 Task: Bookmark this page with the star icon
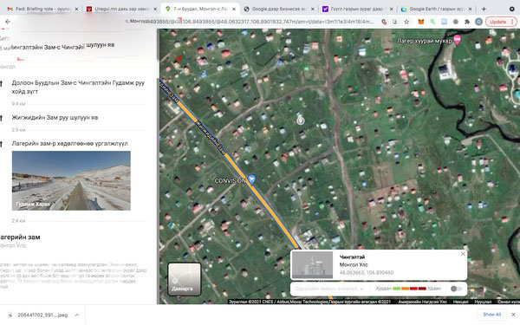(406, 22)
